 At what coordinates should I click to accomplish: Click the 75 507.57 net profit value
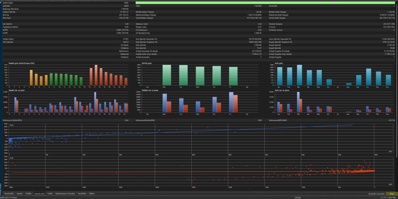coord(124,12)
